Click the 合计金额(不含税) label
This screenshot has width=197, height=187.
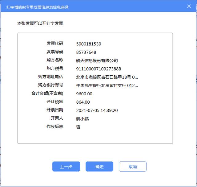(47, 93)
